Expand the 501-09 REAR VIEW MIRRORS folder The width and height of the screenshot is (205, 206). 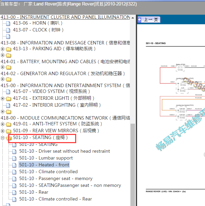click(x=2, y=131)
